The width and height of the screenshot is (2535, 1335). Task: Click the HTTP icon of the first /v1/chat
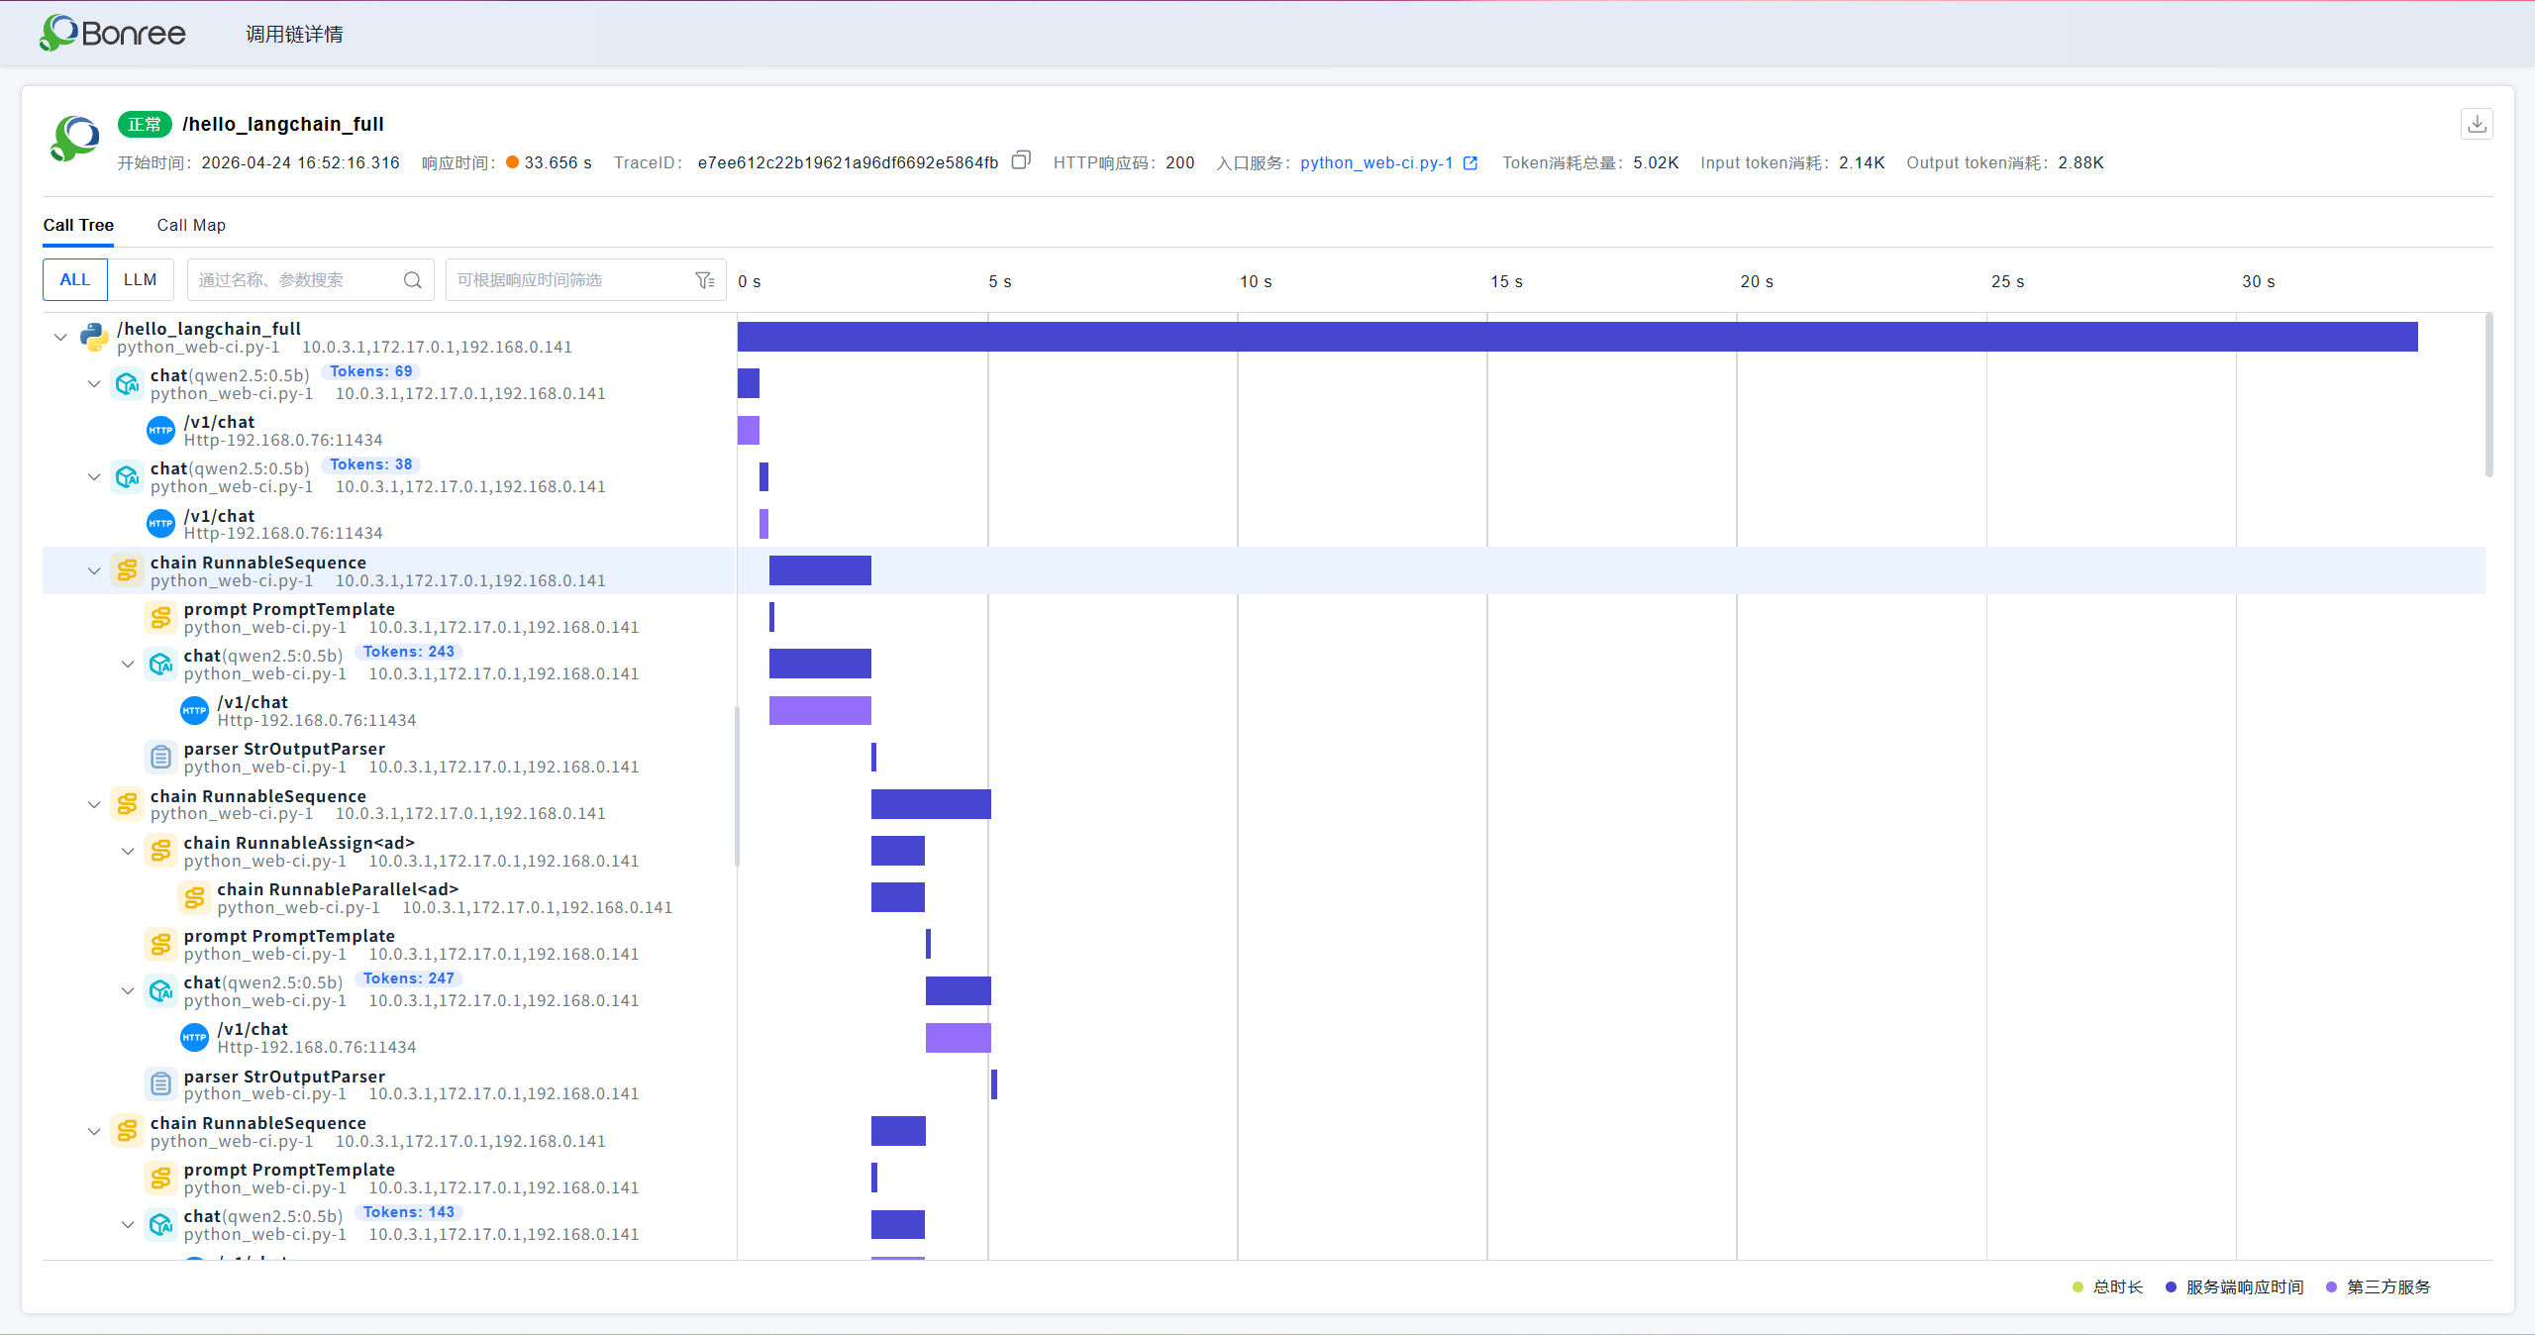click(x=160, y=431)
